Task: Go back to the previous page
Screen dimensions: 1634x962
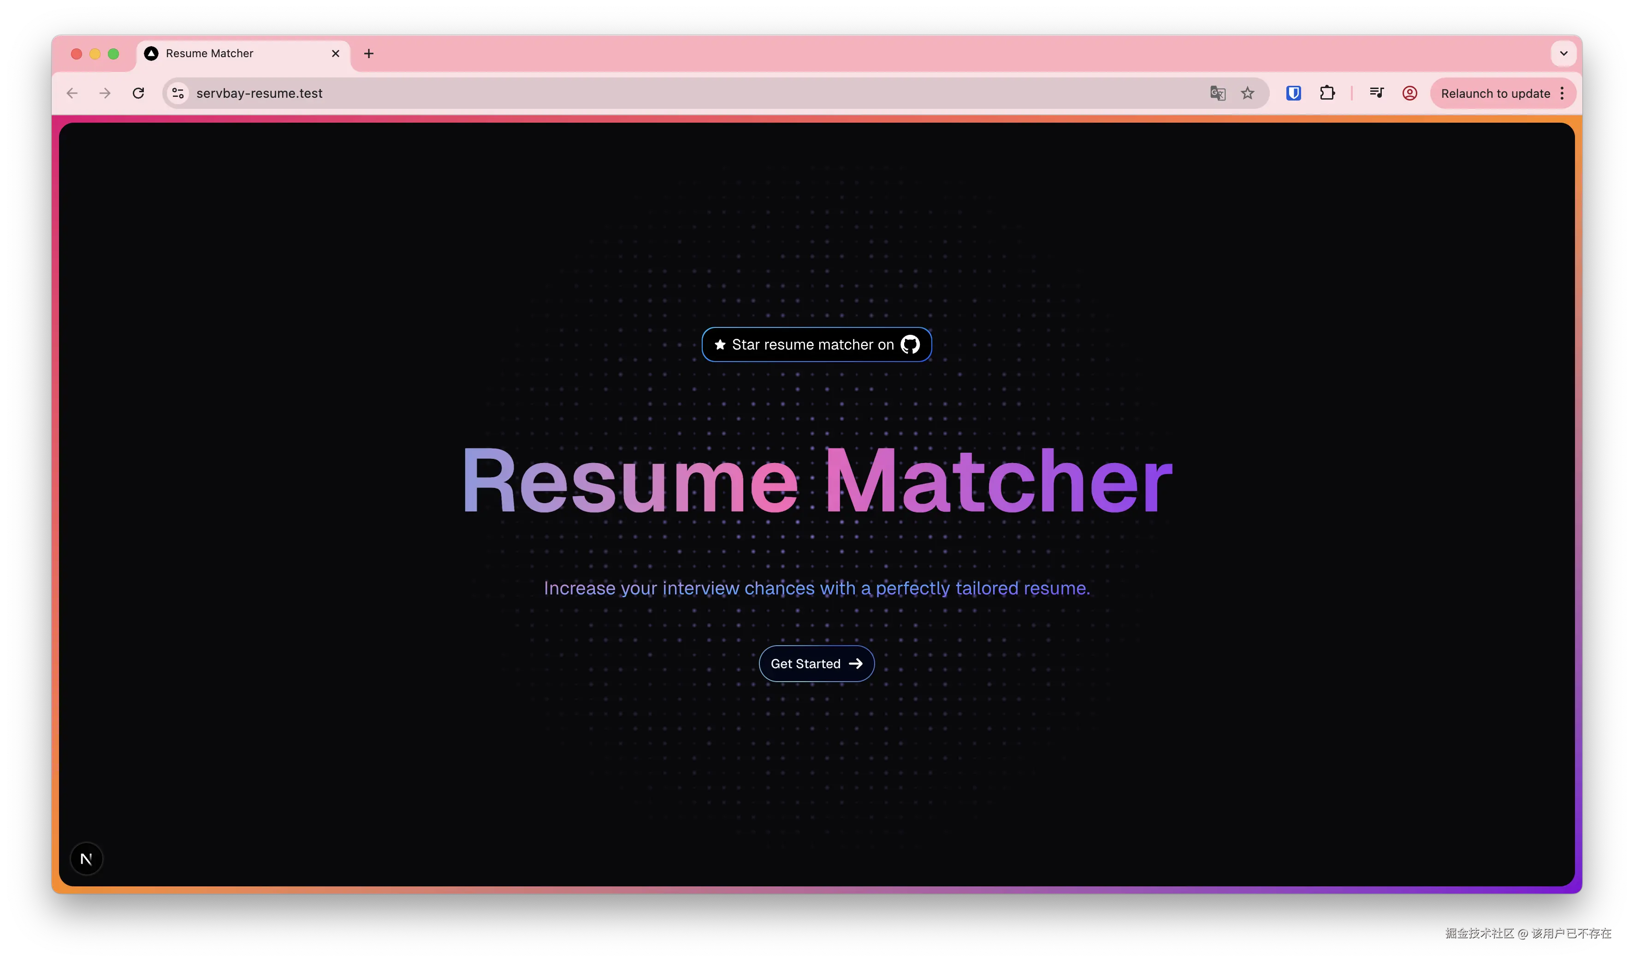Action: (72, 94)
